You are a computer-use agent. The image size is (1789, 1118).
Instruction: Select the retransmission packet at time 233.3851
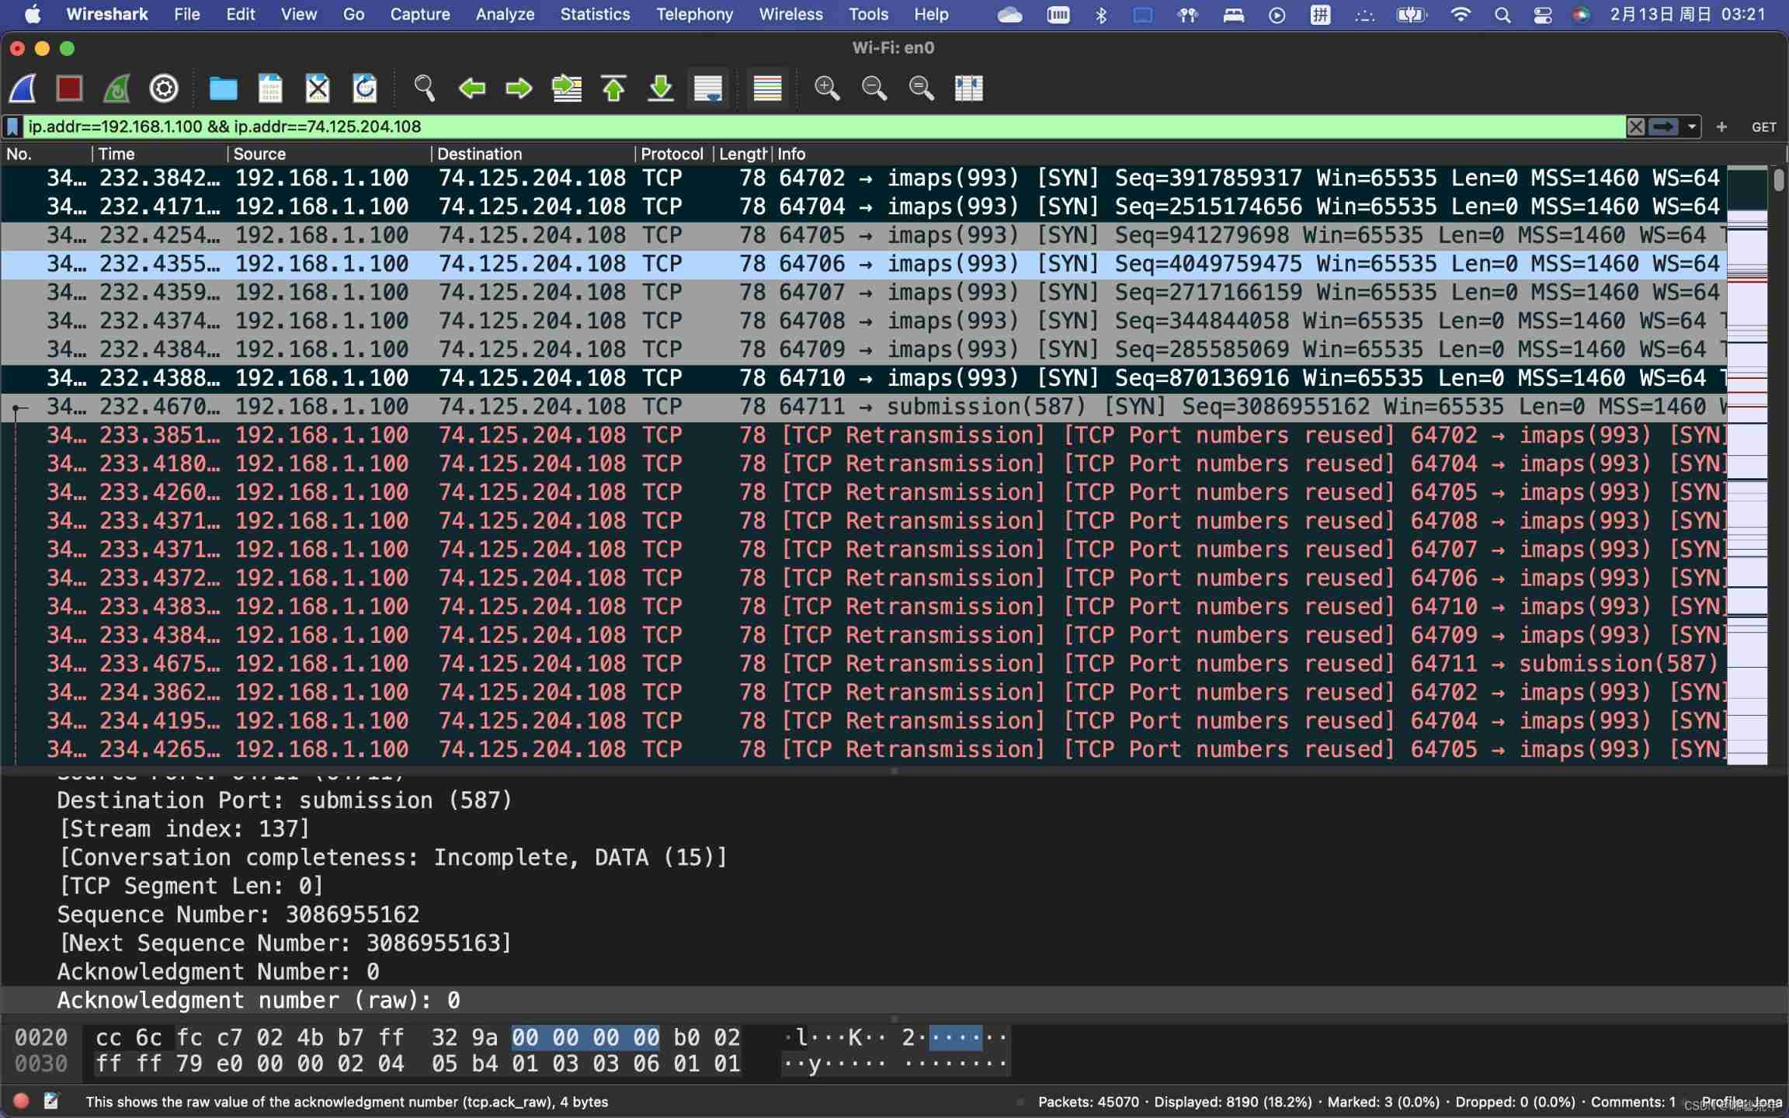pos(863,436)
